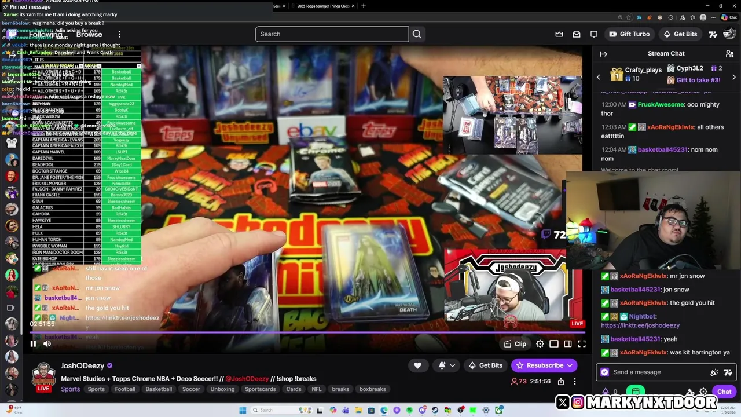Screen dimensions: 741x417
Task: Click the search magnifier button
Action: pos(417,34)
